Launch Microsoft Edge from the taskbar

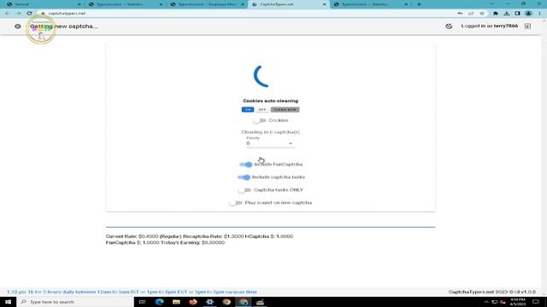point(160,302)
